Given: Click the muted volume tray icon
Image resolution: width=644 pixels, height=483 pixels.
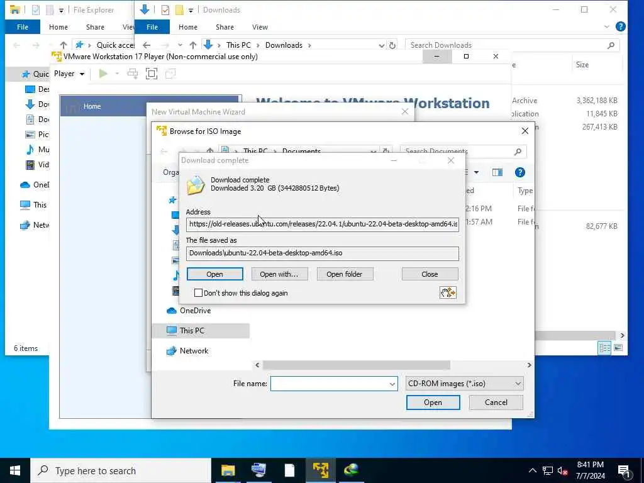Looking at the screenshot, I should (x=563, y=470).
